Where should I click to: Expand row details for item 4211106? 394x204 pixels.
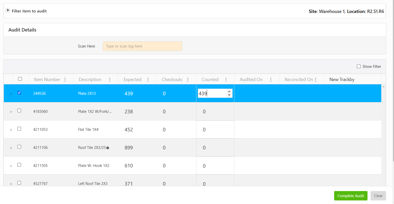coord(11,148)
